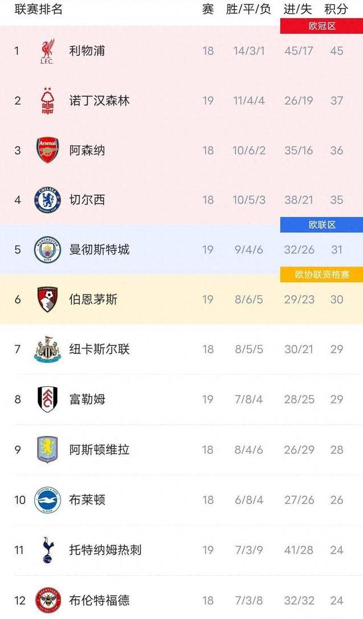Viewport: 363px width, 619px height.
Task: Click the Brighton club logo
Action: pos(47,500)
